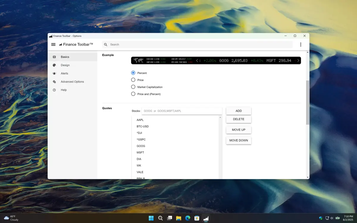Open Microsoft Store from taskbar
The width and height of the screenshot is (357, 223).
pos(197,218)
